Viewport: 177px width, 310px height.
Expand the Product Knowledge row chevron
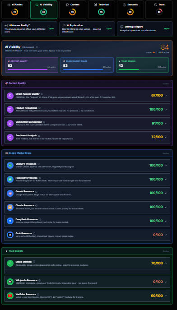166,110
